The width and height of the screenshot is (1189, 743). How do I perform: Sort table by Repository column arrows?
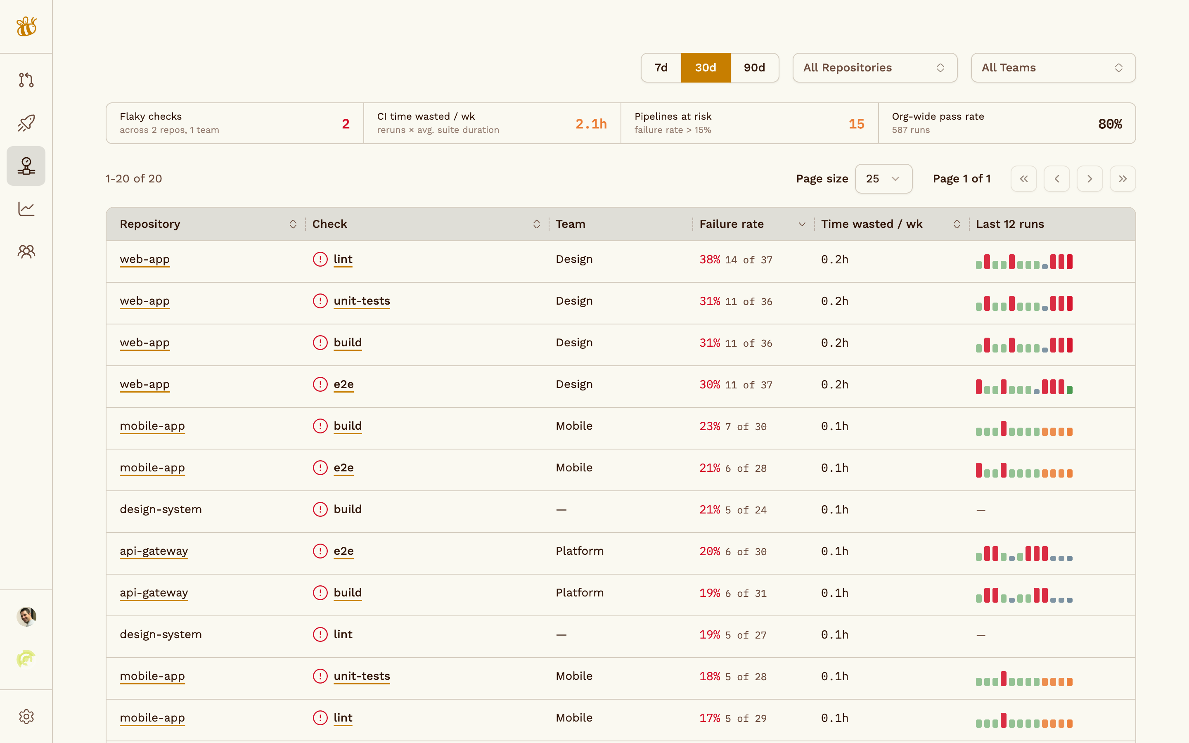(293, 224)
